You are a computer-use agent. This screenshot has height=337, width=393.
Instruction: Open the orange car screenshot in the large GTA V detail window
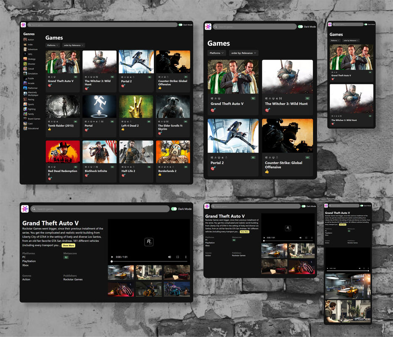pos(121,272)
